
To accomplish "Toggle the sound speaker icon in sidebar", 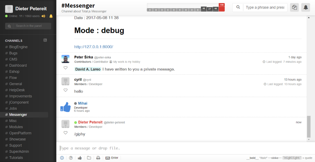I will (43, 16).
